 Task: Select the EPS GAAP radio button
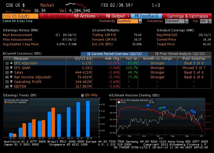pos(11,68)
